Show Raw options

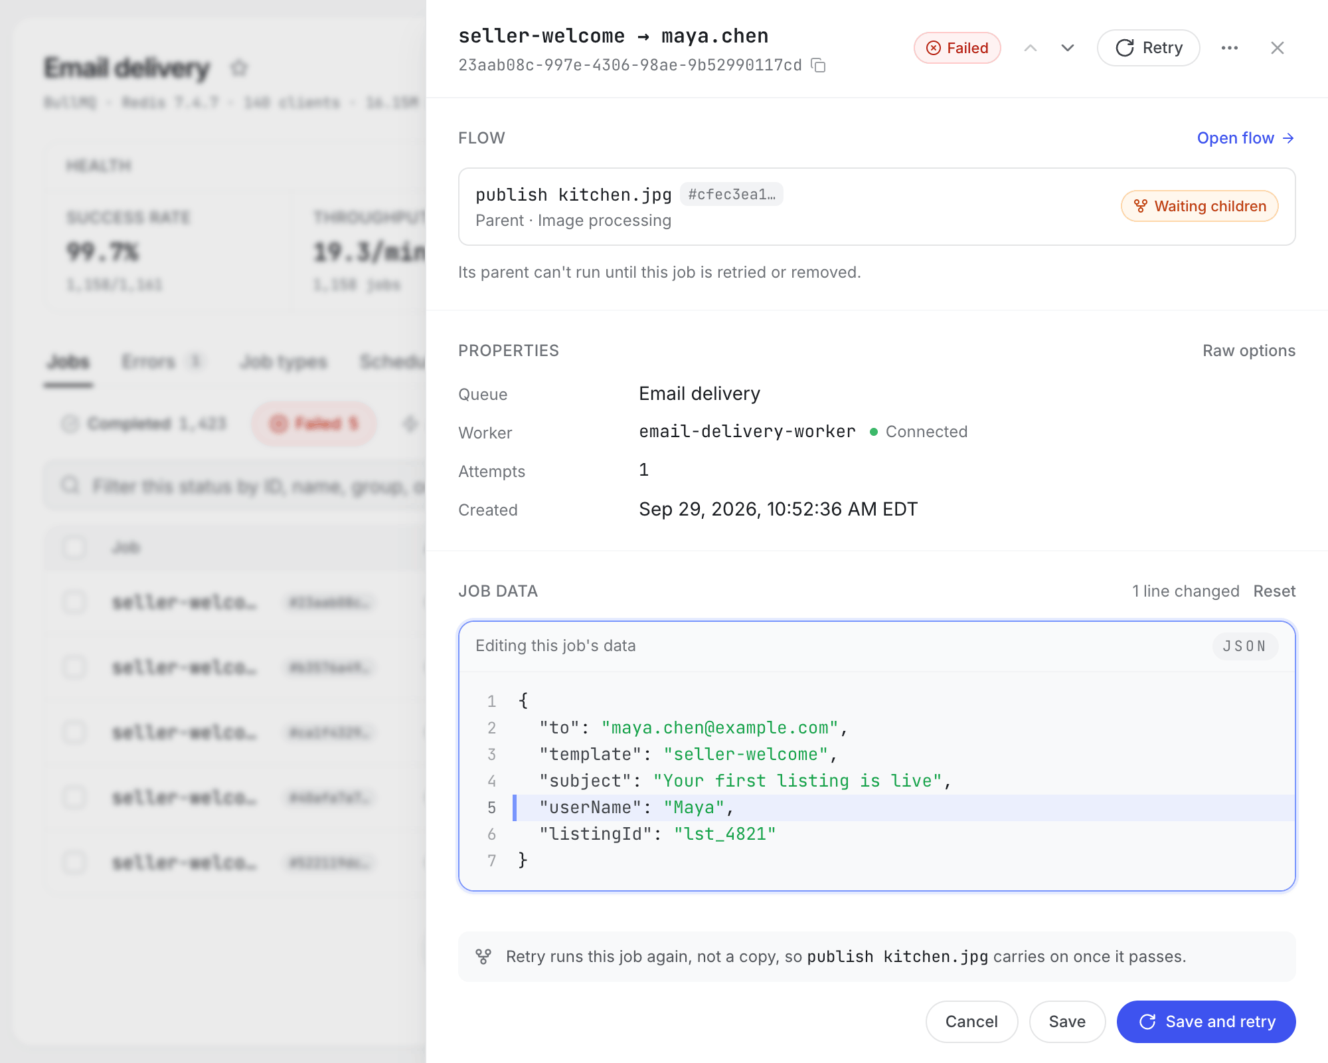tap(1249, 351)
